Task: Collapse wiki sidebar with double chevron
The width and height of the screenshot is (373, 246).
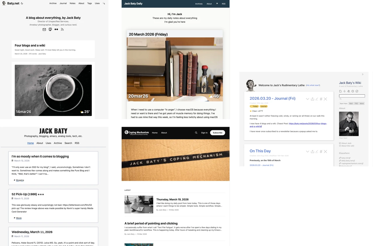Action: 363,74
